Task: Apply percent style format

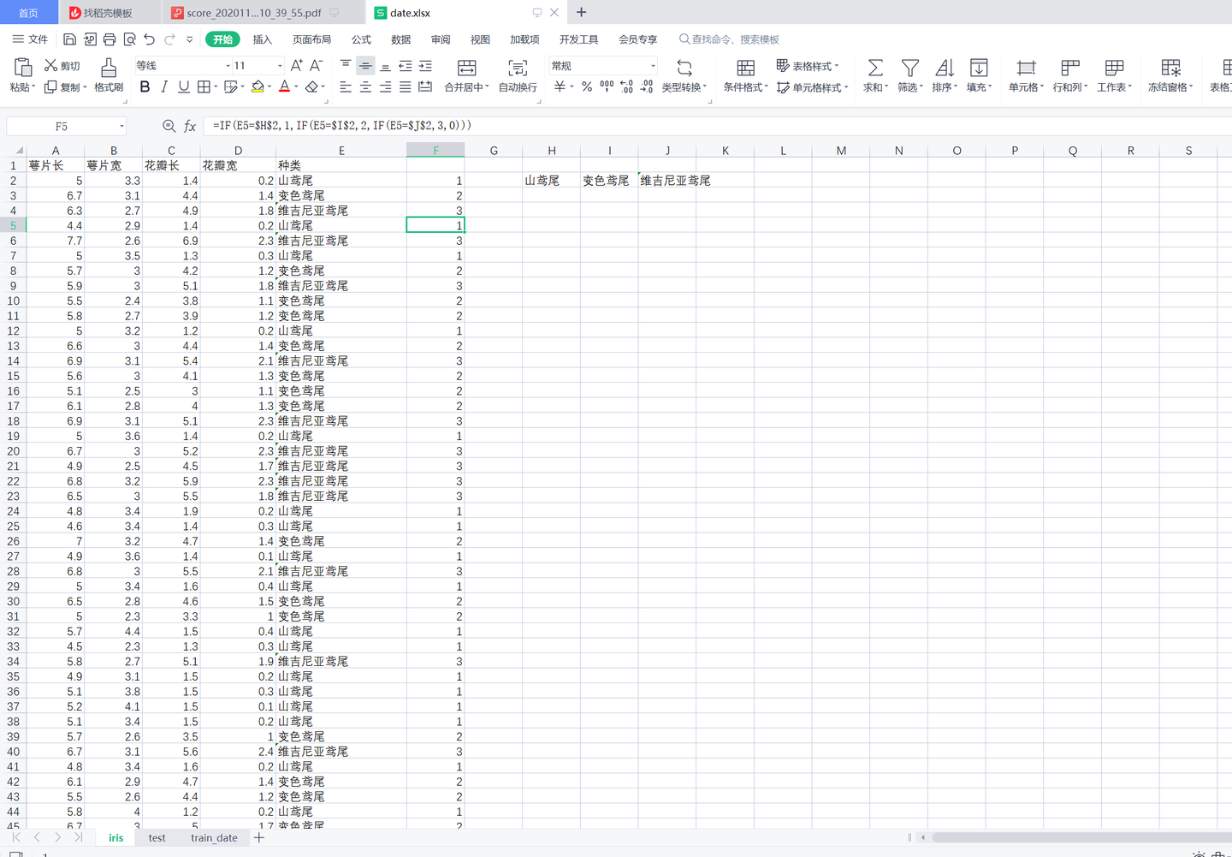Action: click(x=587, y=86)
